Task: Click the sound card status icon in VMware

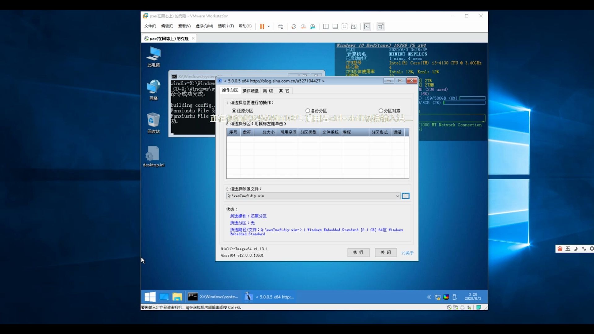Action: click(x=469, y=307)
